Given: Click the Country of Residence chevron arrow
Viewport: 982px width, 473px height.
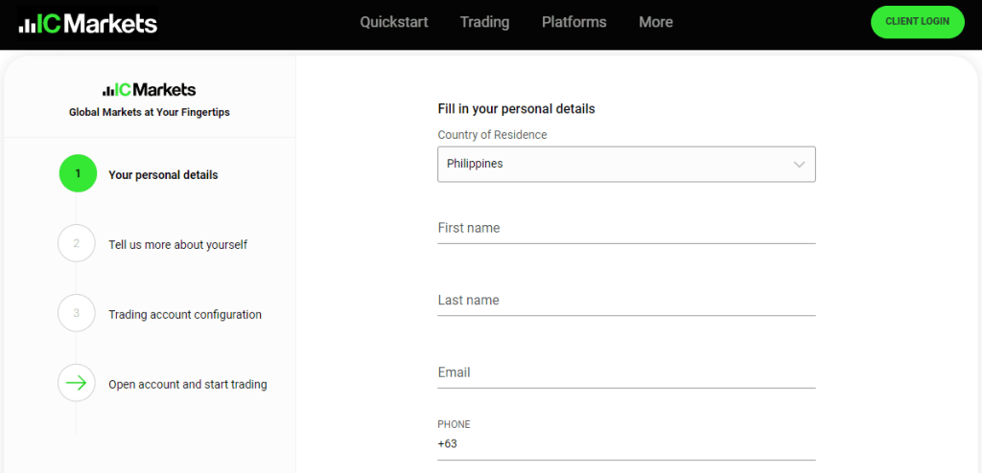Looking at the screenshot, I should click(x=799, y=165).
